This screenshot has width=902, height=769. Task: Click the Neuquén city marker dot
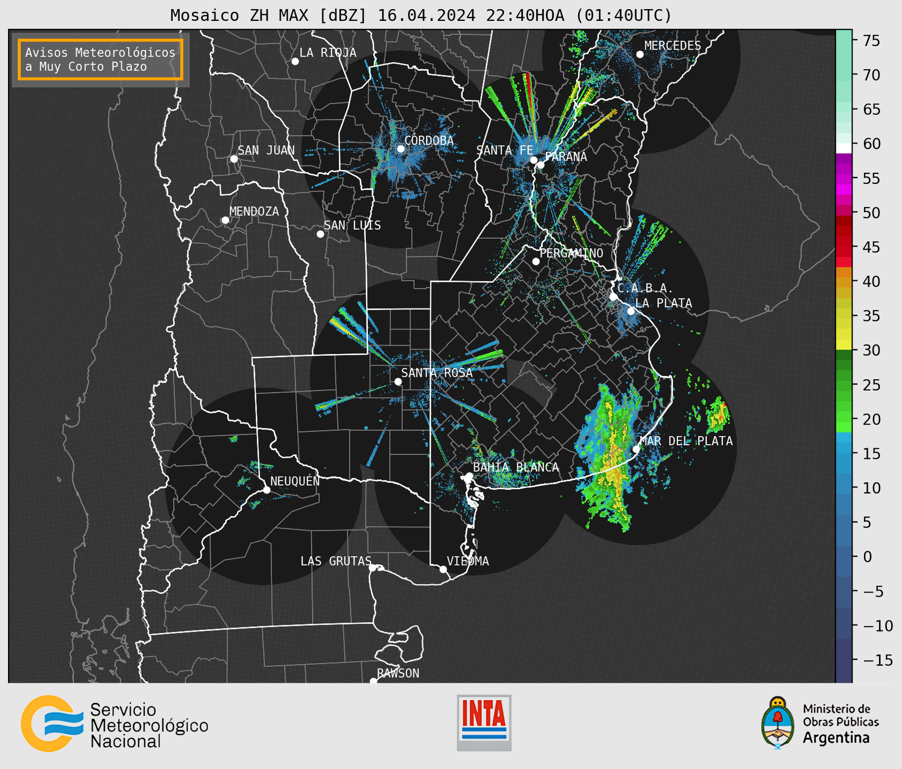coord(266,490)
